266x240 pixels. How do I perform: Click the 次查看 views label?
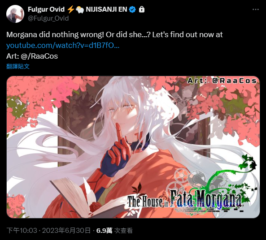pos(123,231)
